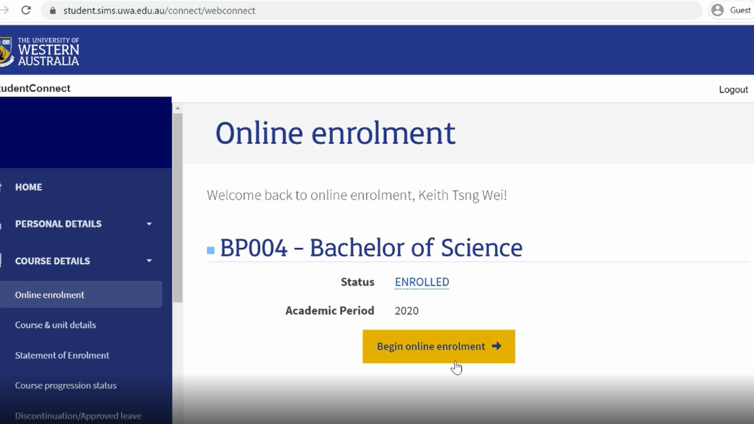The height and width of the screenshot is (424, 754).
Task: Log out using the Logout link
Action: (733, 89)
